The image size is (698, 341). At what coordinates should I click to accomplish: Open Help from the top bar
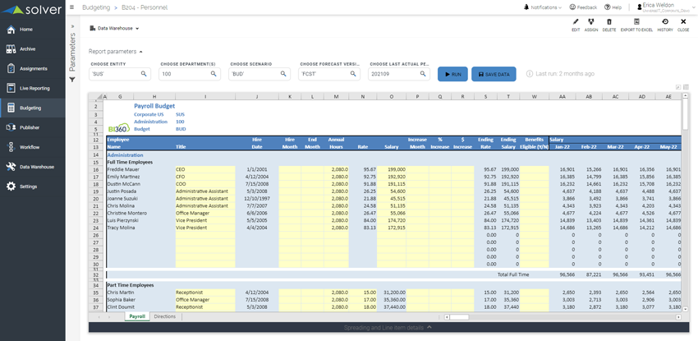613,7
